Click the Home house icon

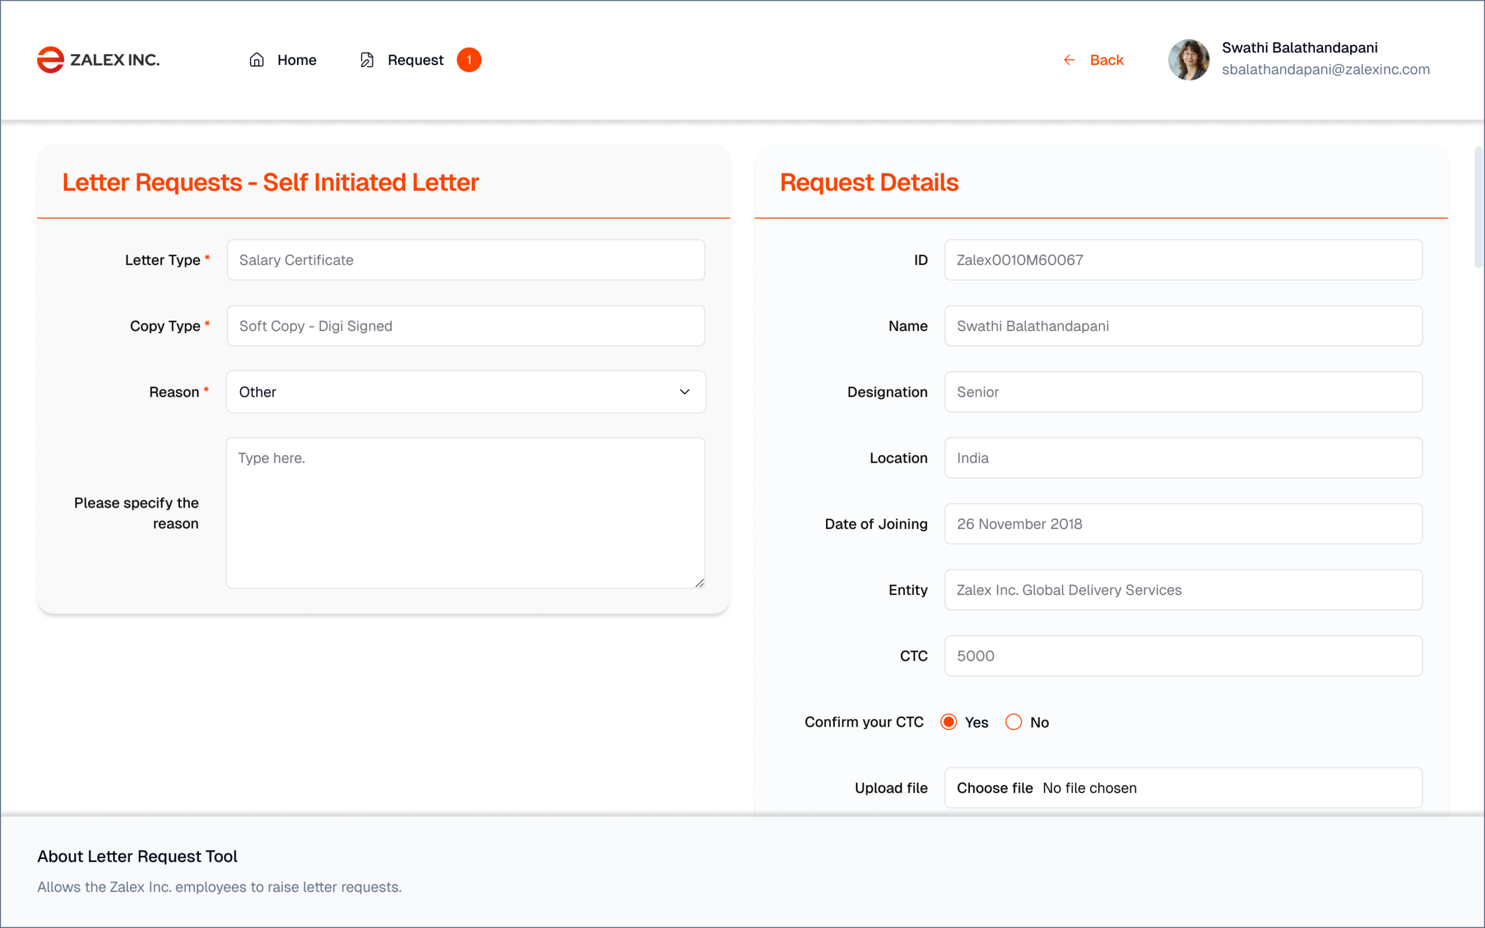coord(256,60)
